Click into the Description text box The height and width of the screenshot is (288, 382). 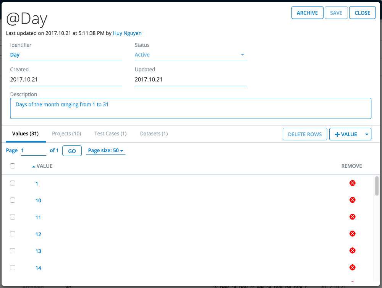click(191, 109)
